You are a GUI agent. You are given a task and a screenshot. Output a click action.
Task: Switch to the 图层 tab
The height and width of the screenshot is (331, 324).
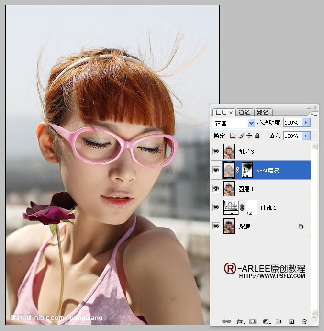coord(221,112)
